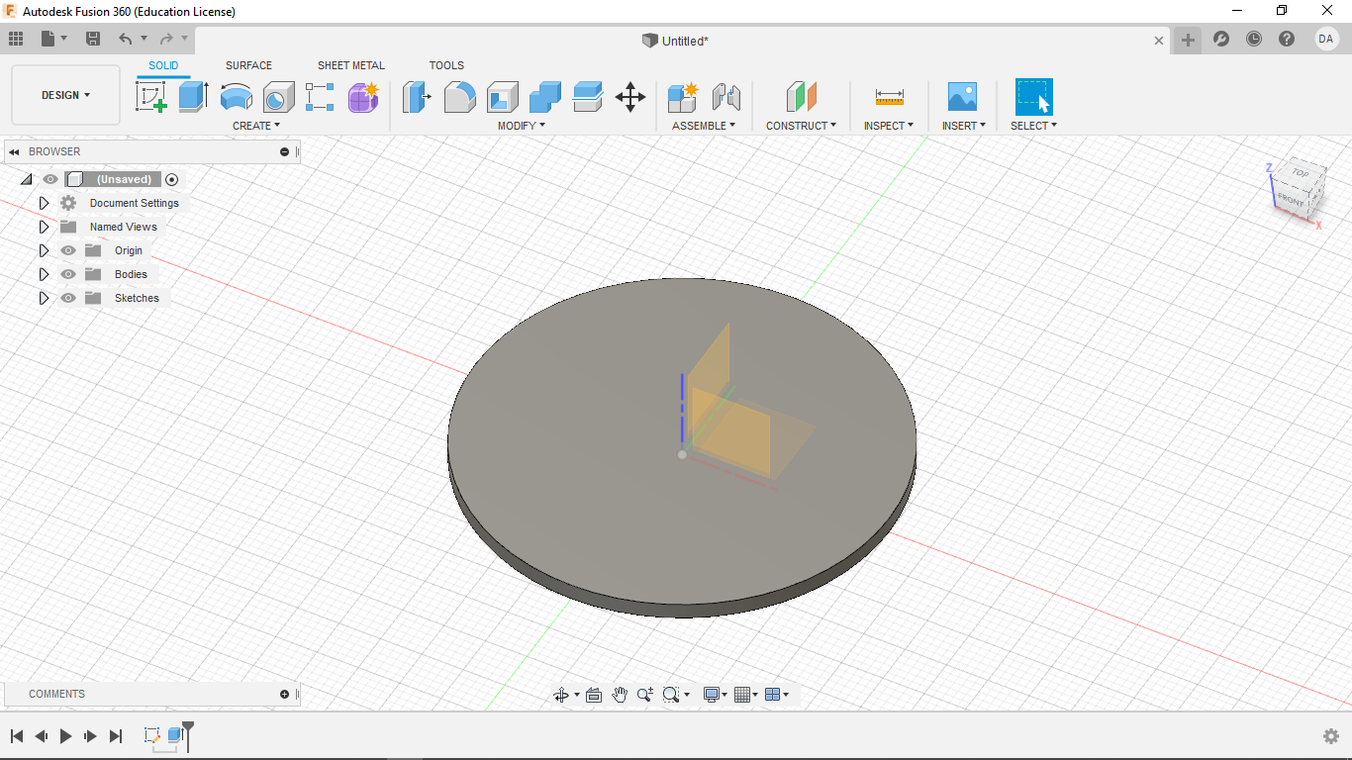
Task: Open the Job Status clock icon
Action: click(1254, 39)
